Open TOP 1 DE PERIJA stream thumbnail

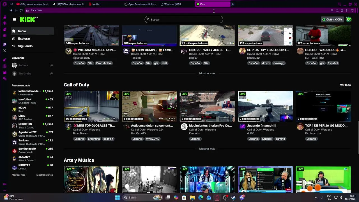[x=323, y=106]
